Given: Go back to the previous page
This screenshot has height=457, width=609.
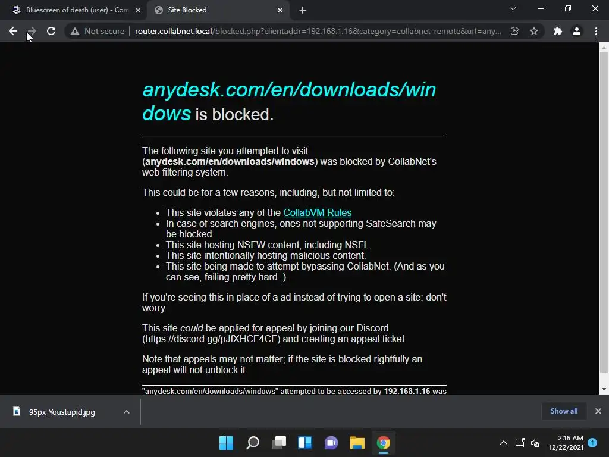Looking at the screenshot, I should tap(13, 31).
